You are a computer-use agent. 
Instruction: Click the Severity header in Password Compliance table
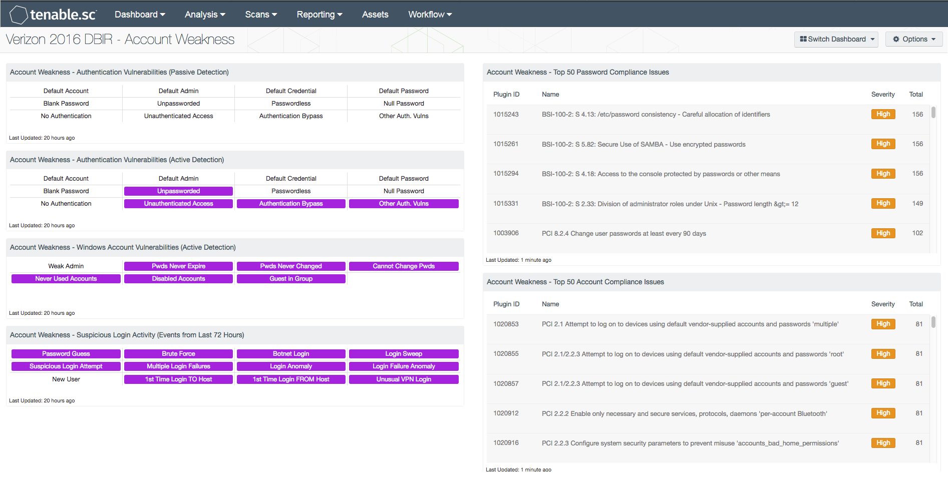point(882,95)
